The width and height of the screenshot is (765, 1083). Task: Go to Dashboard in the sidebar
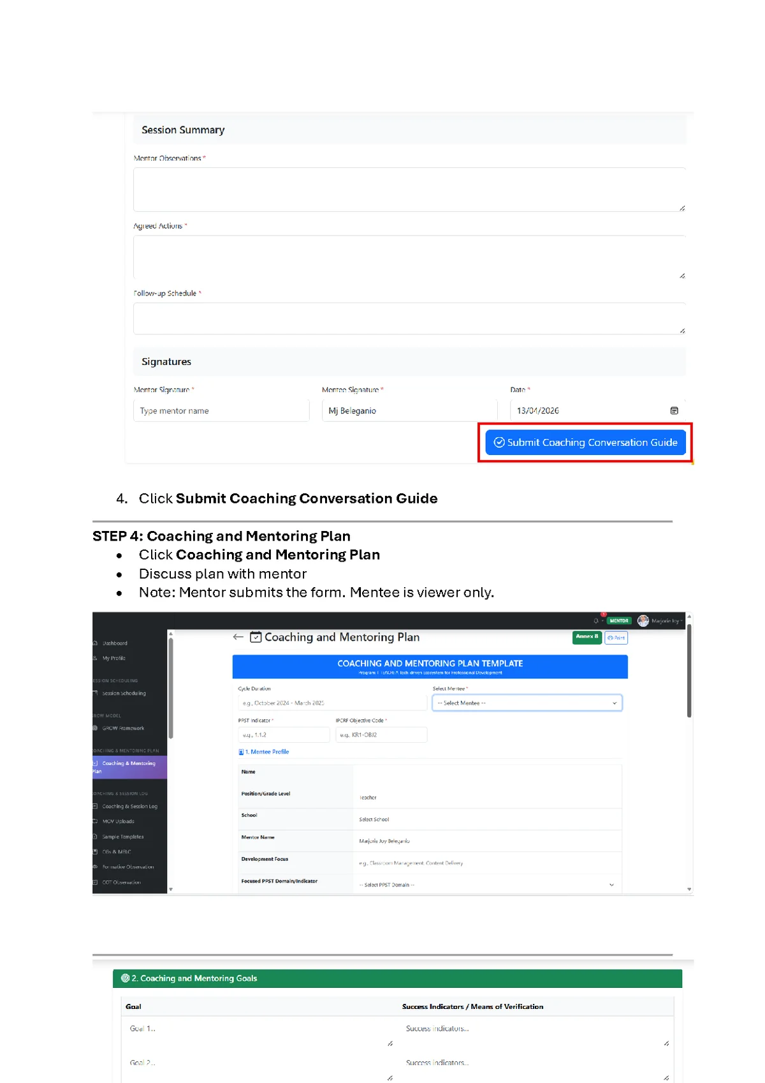tap(115, 643)
